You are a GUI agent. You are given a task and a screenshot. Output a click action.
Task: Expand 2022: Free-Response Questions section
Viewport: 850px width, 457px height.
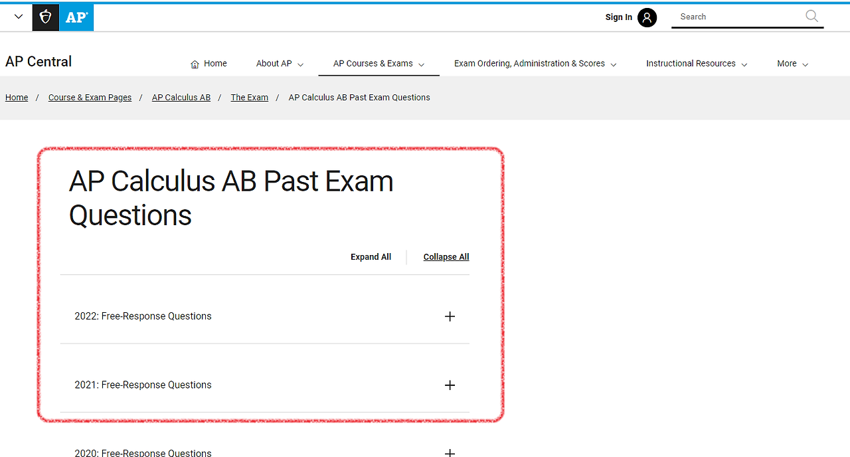click(264, 316)
